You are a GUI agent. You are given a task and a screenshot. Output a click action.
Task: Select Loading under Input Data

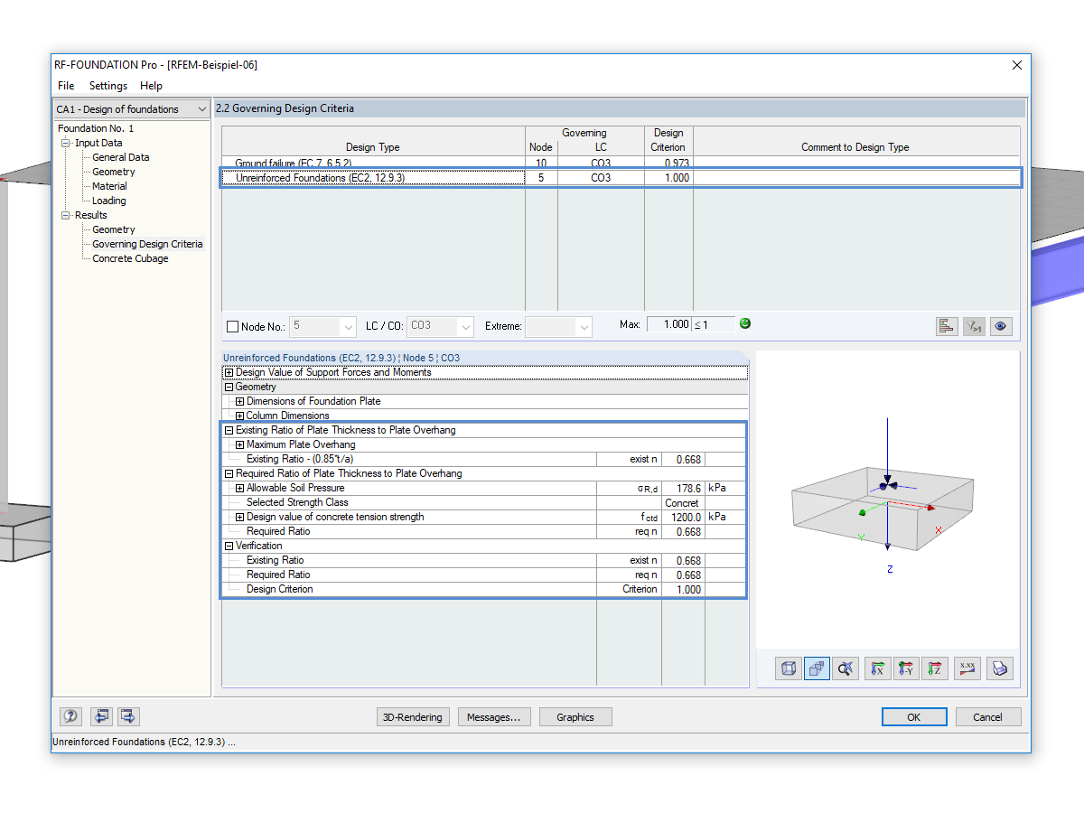(107, 201)
